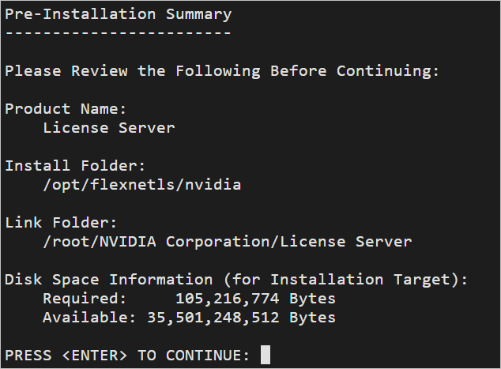Click the blinking cursor block after CONTINUE
This screenshot has width=501, height=369.
tap(266, 355)
